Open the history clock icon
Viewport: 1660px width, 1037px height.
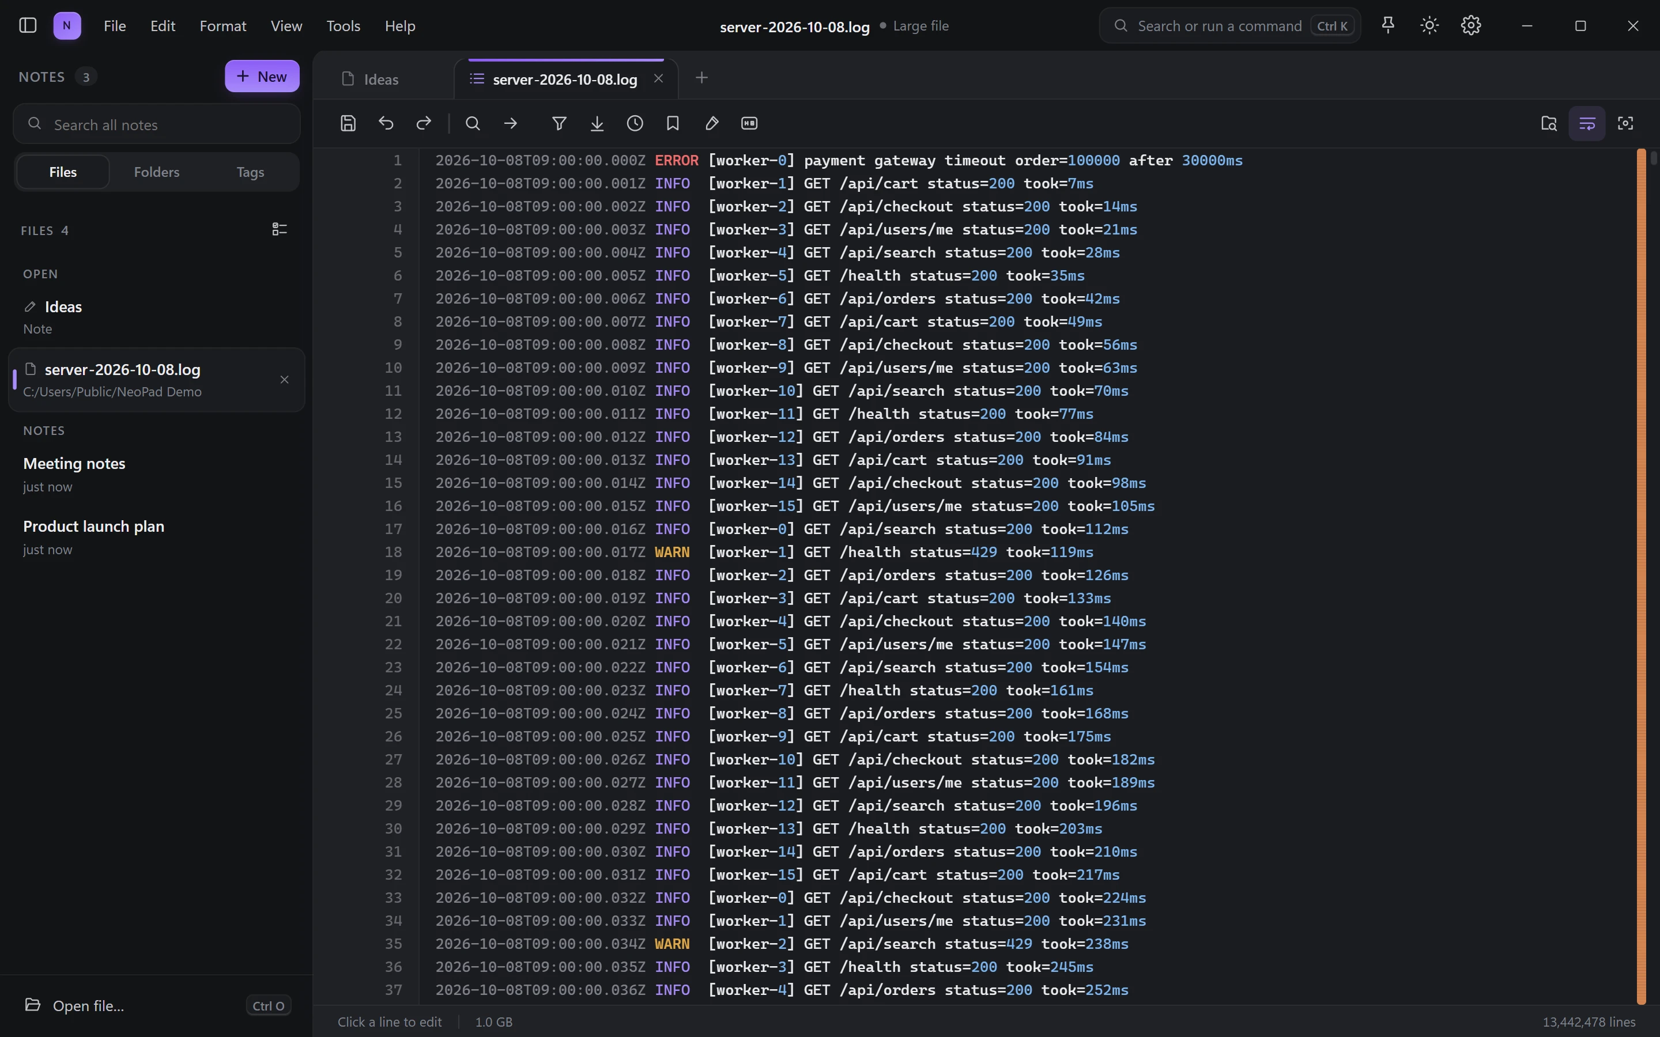[x=635, y=123]
